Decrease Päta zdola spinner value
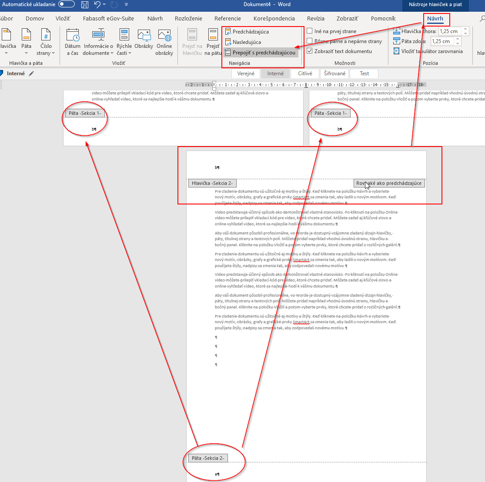The width and height of the screenshot is (485, 482). (x=458, y=44)
